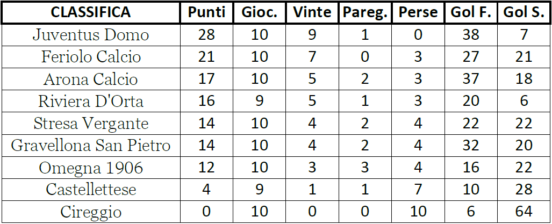Select the Feriolo Calcio row name

coord(91,57)
